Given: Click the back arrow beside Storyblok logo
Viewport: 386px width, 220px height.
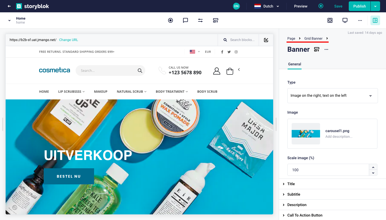Looking at the screenshot, I should 9,6.
